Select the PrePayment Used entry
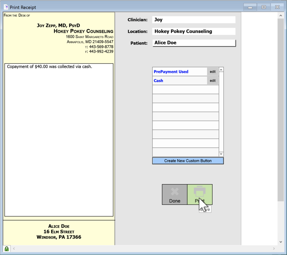The image size is (287, 255). [x=179, y=71]
